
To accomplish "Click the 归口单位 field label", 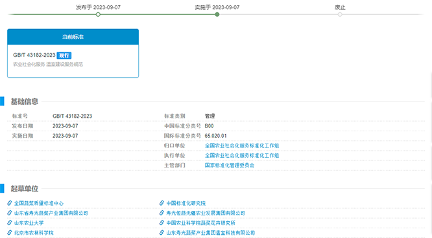I will [x=174, y=146].
